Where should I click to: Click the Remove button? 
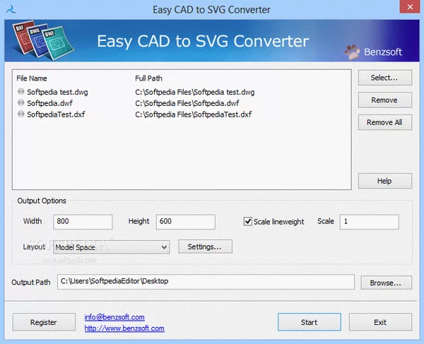(385, 100)
